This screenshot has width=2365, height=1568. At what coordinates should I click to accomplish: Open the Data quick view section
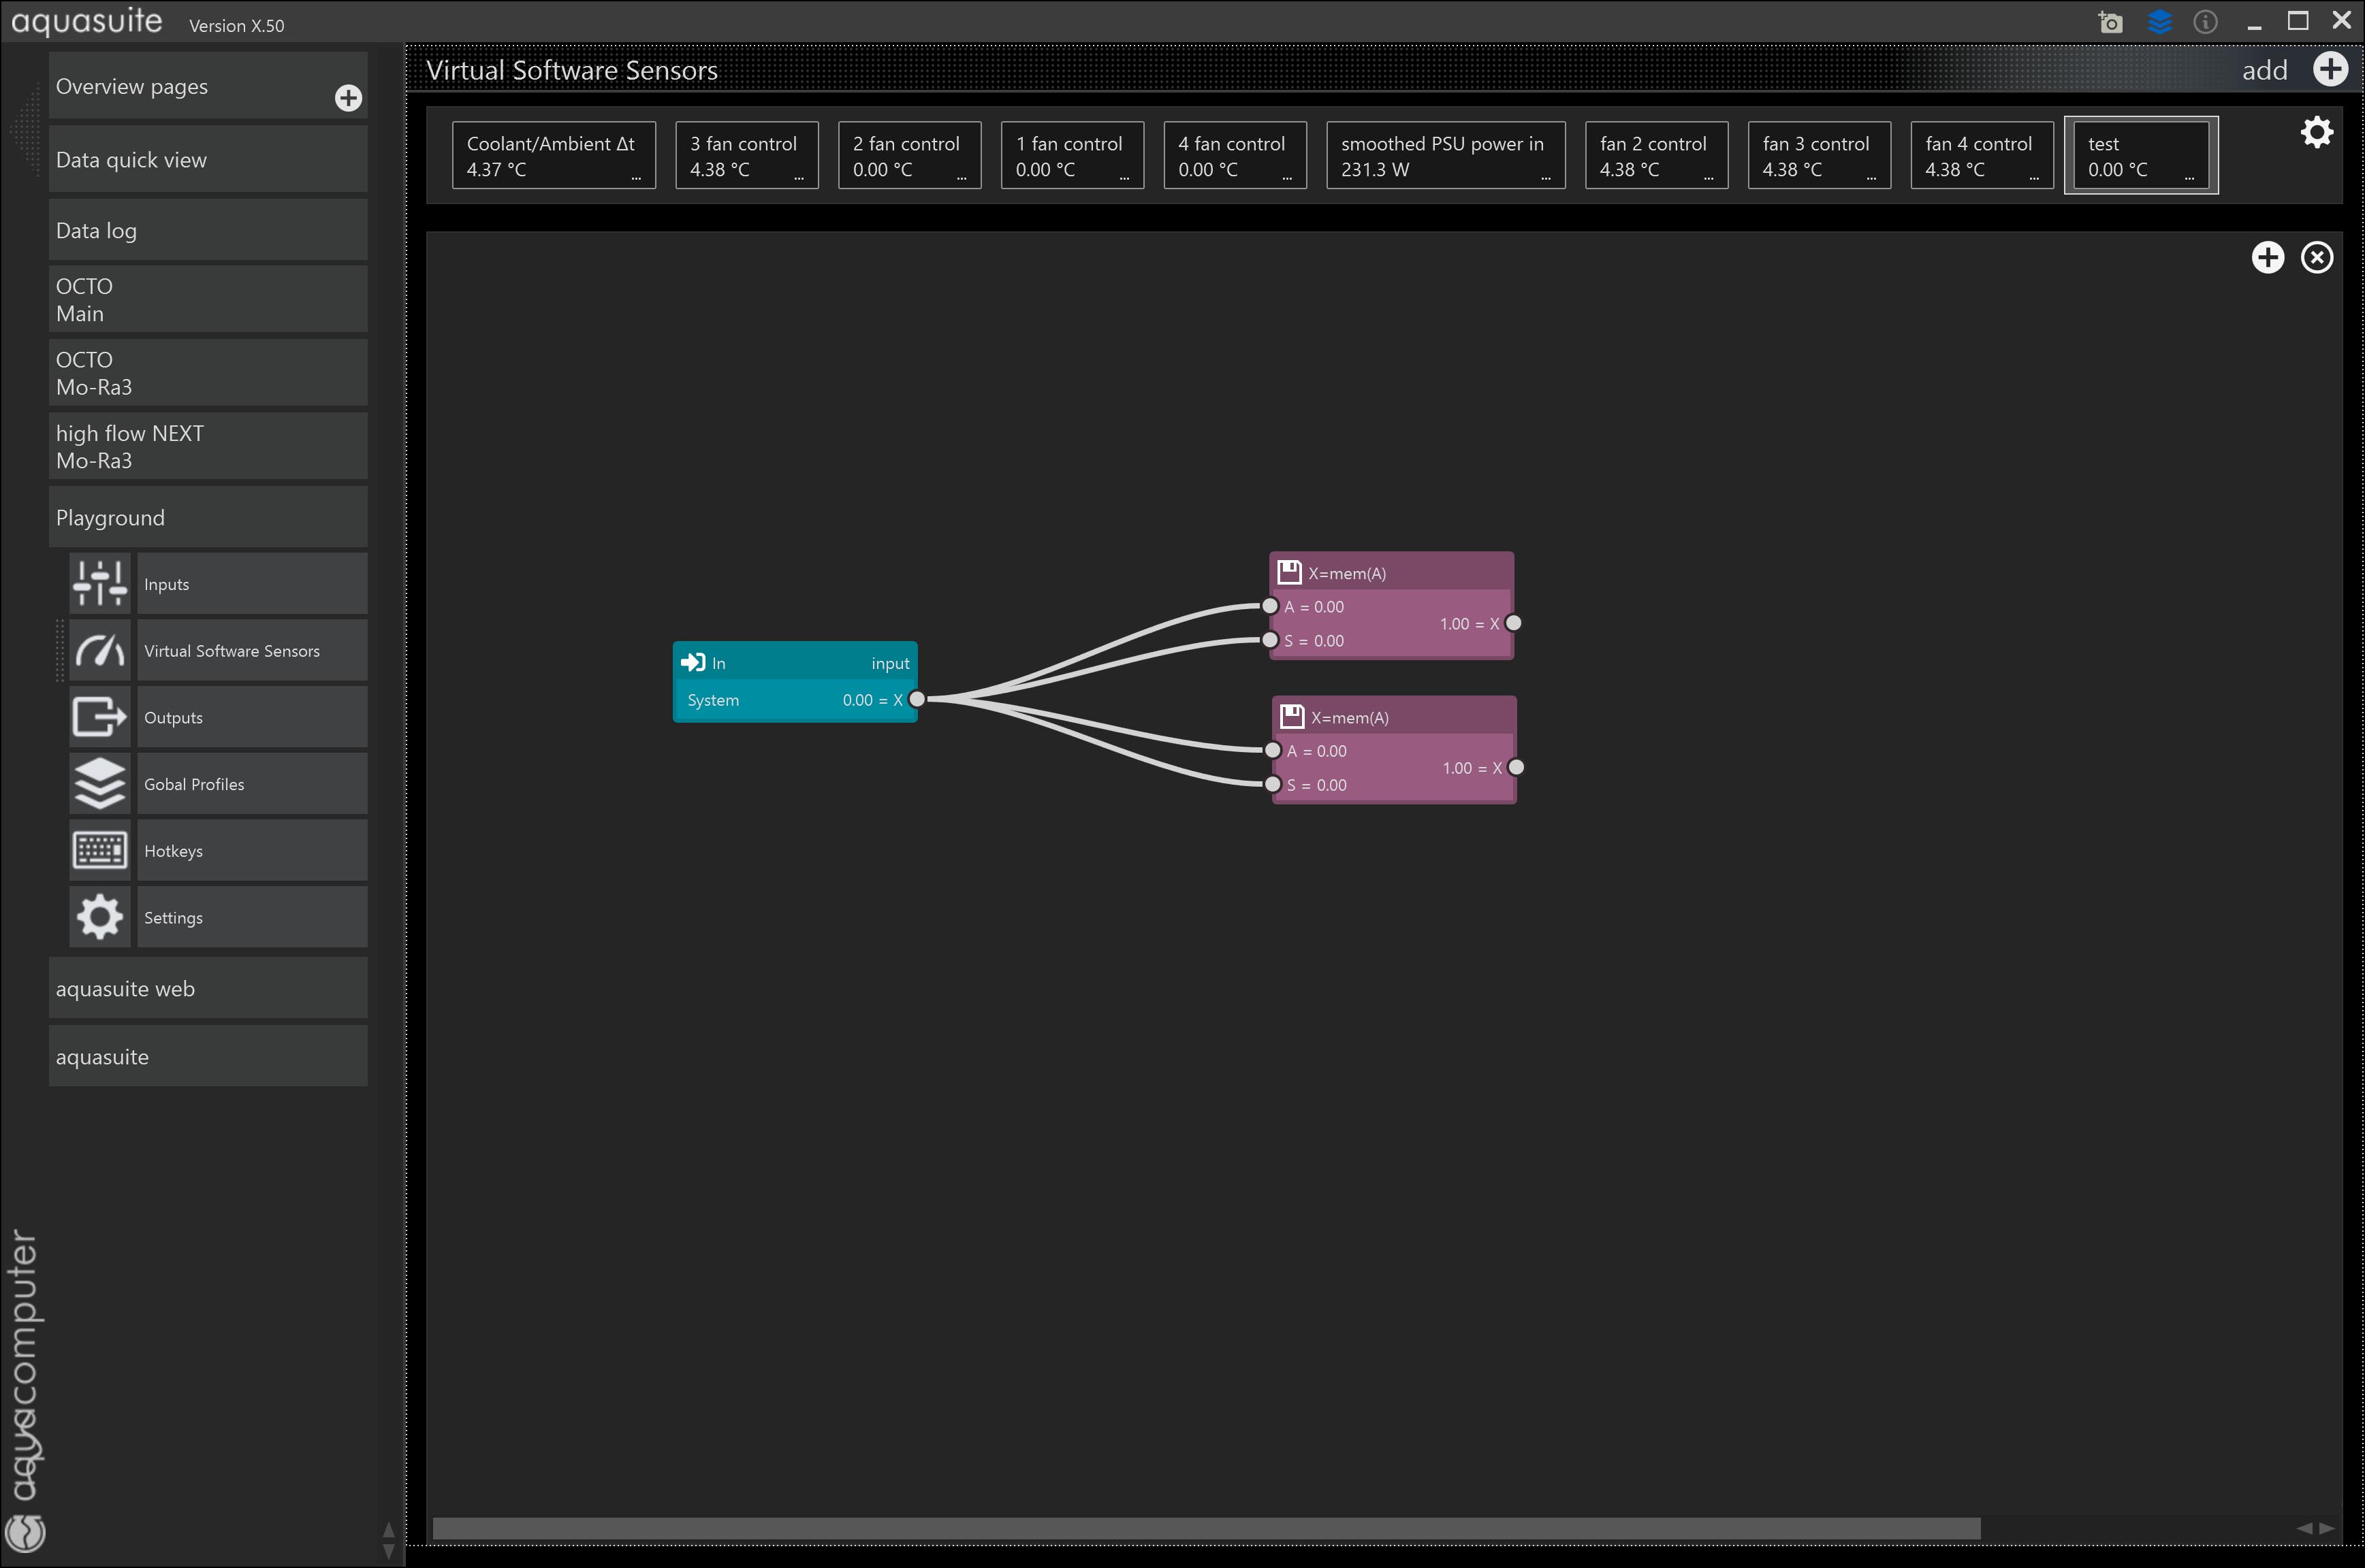[x=208, y=160]
